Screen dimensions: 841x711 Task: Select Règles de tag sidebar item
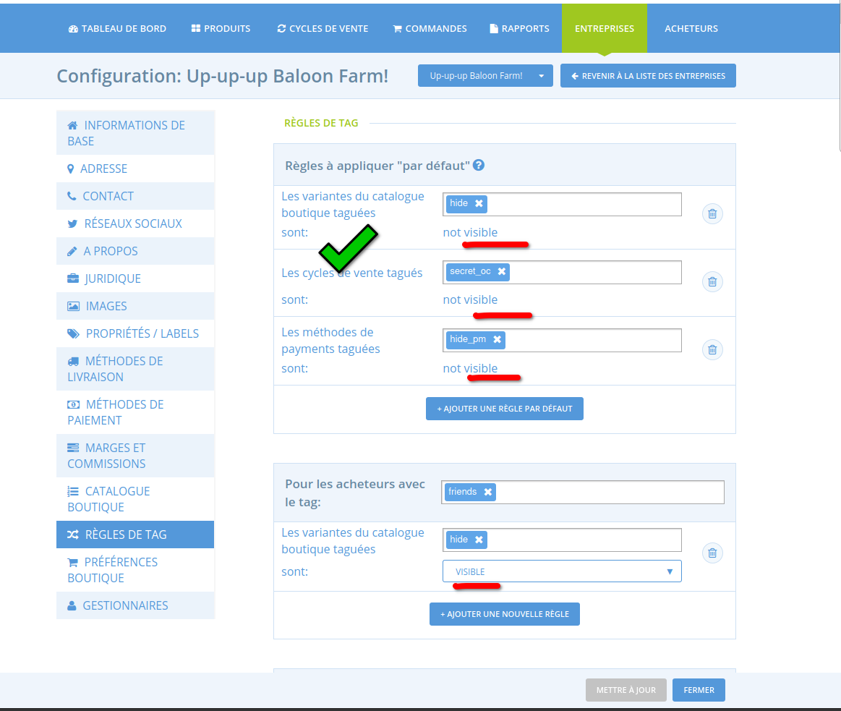(x=135, y=535)
